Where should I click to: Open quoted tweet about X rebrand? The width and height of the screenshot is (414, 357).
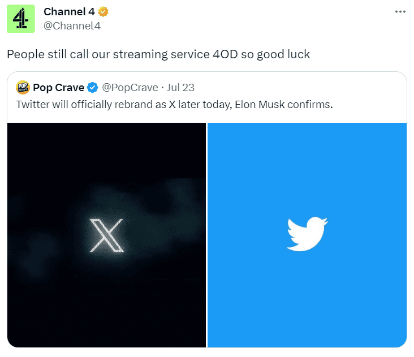pos(207,209)
